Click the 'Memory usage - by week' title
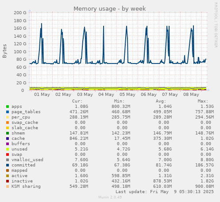Viewport: 220px width, 202px height. [x=110, y=9]
